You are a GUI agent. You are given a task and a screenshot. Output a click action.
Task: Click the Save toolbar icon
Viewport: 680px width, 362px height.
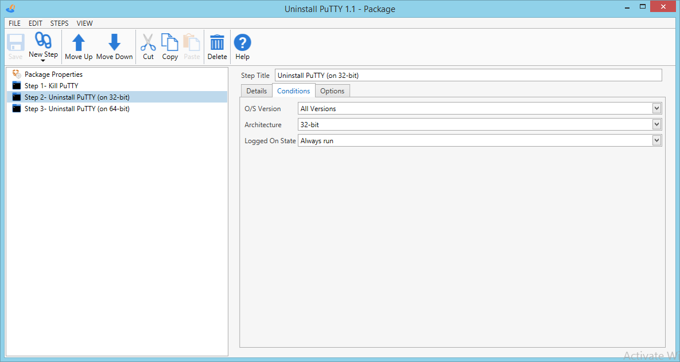click(15, 42)
